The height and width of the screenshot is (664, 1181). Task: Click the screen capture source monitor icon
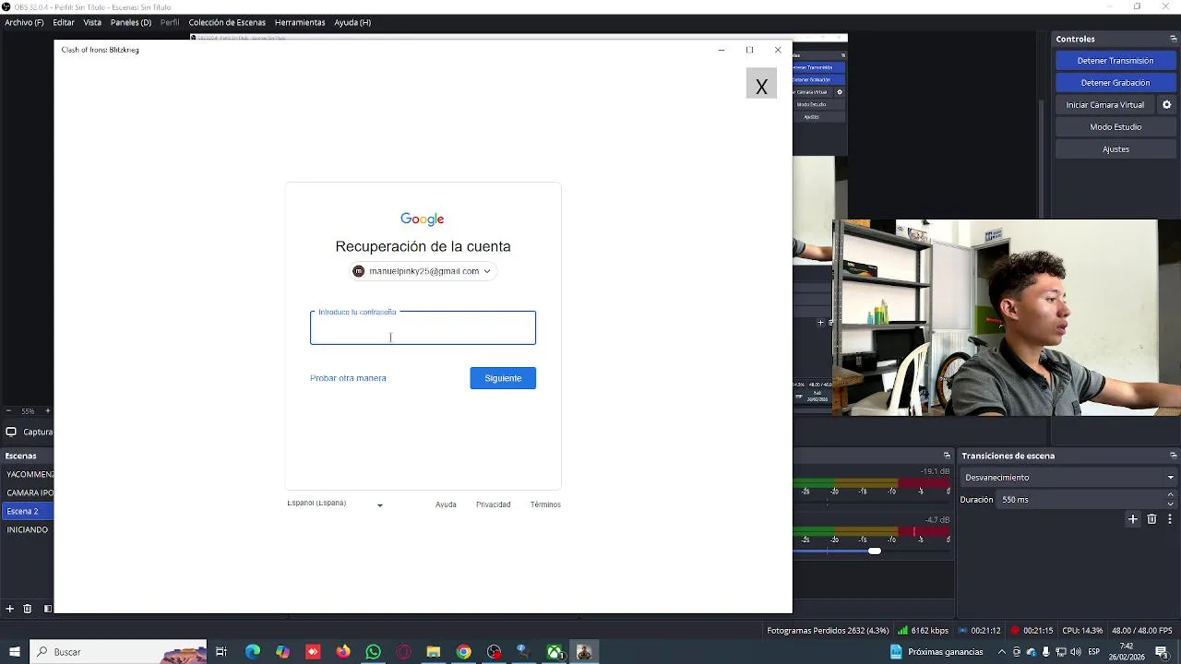[x=11, y=432]
